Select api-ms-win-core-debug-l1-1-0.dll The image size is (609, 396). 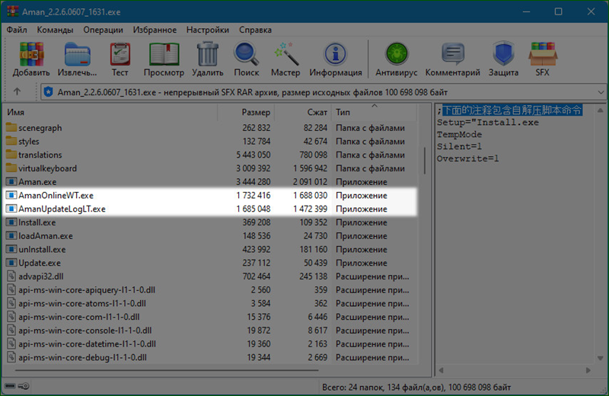point(82,357)
